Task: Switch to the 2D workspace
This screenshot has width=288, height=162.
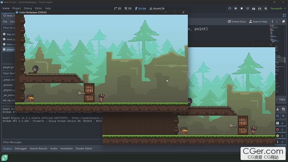Action: pyautogui.click(x=117, y=9)
